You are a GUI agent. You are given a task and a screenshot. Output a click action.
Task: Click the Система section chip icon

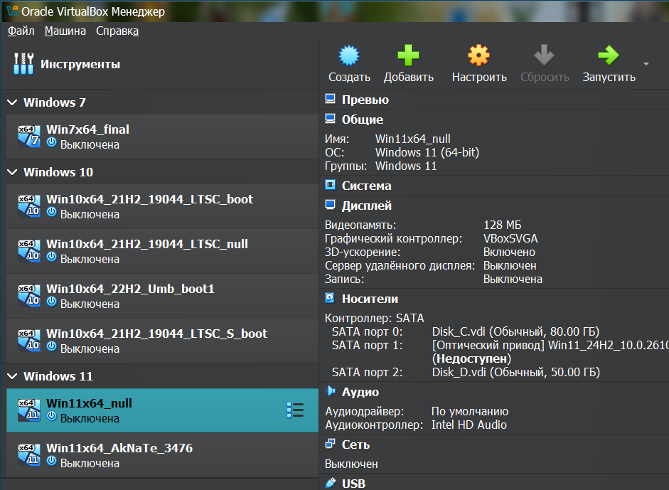pyautogui.click(x=330, y=185)
